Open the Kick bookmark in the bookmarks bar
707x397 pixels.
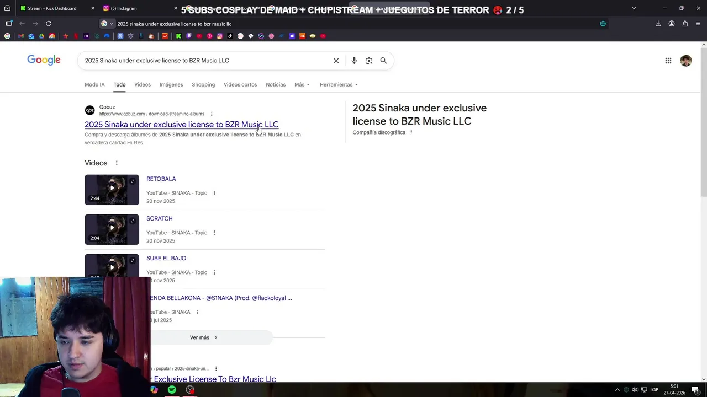point(178,36)
